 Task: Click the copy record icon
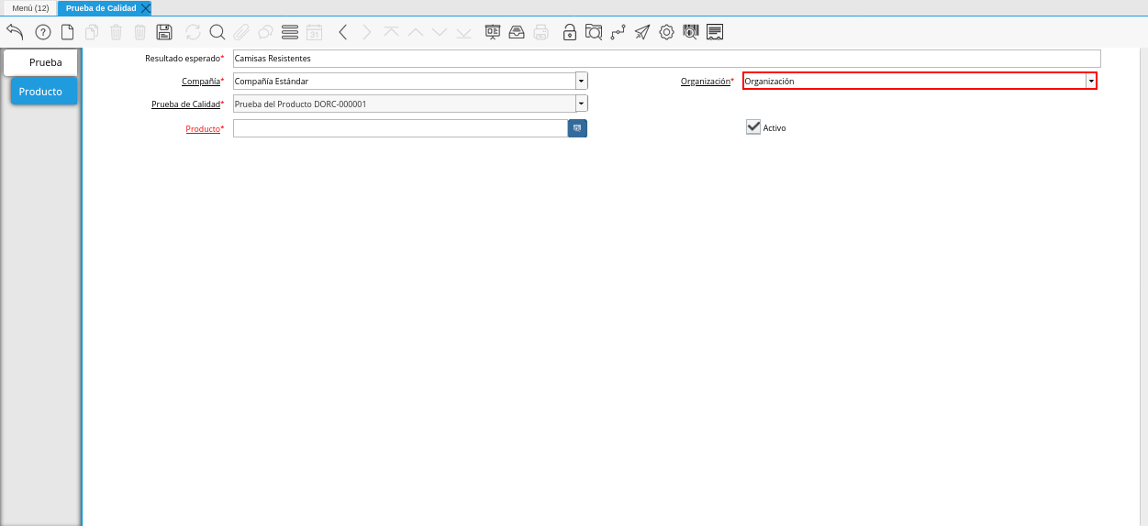pos(92,32)
